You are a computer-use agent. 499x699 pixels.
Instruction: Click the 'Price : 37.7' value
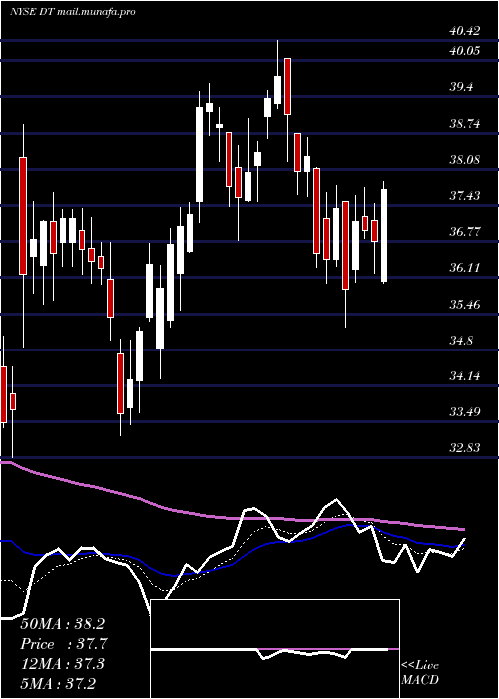point(62,644)
